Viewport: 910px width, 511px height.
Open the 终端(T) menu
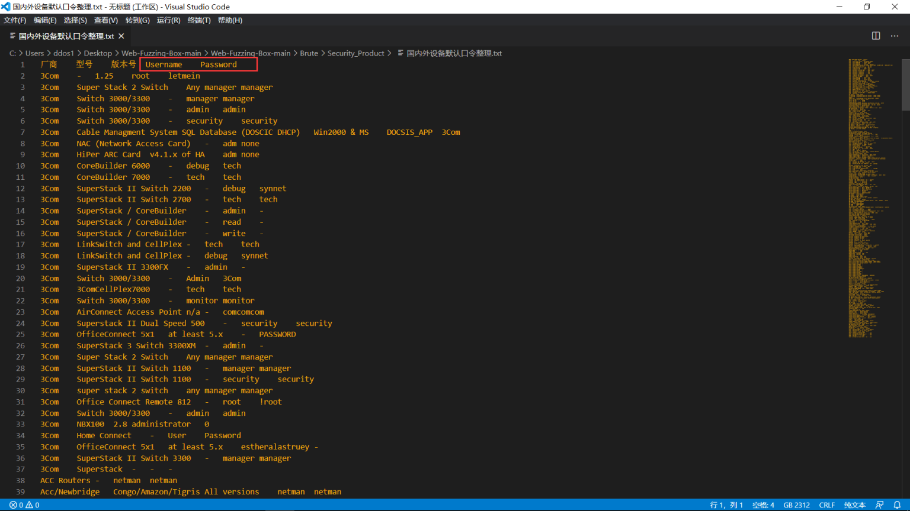[199, 20]
